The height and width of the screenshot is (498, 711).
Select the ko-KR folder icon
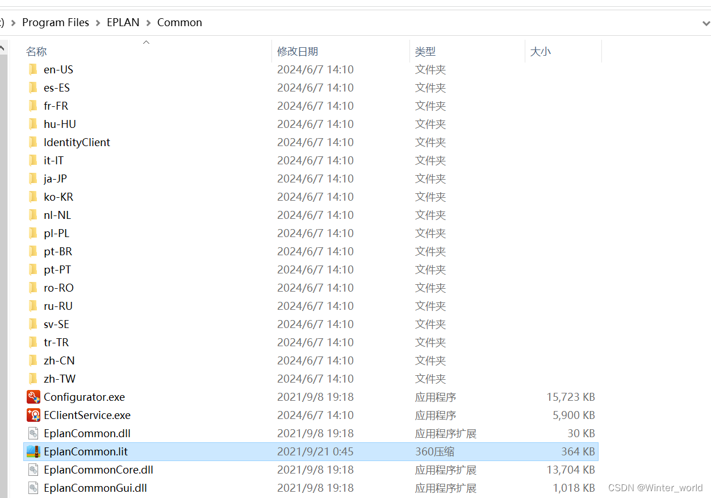[x=33, y=197]
